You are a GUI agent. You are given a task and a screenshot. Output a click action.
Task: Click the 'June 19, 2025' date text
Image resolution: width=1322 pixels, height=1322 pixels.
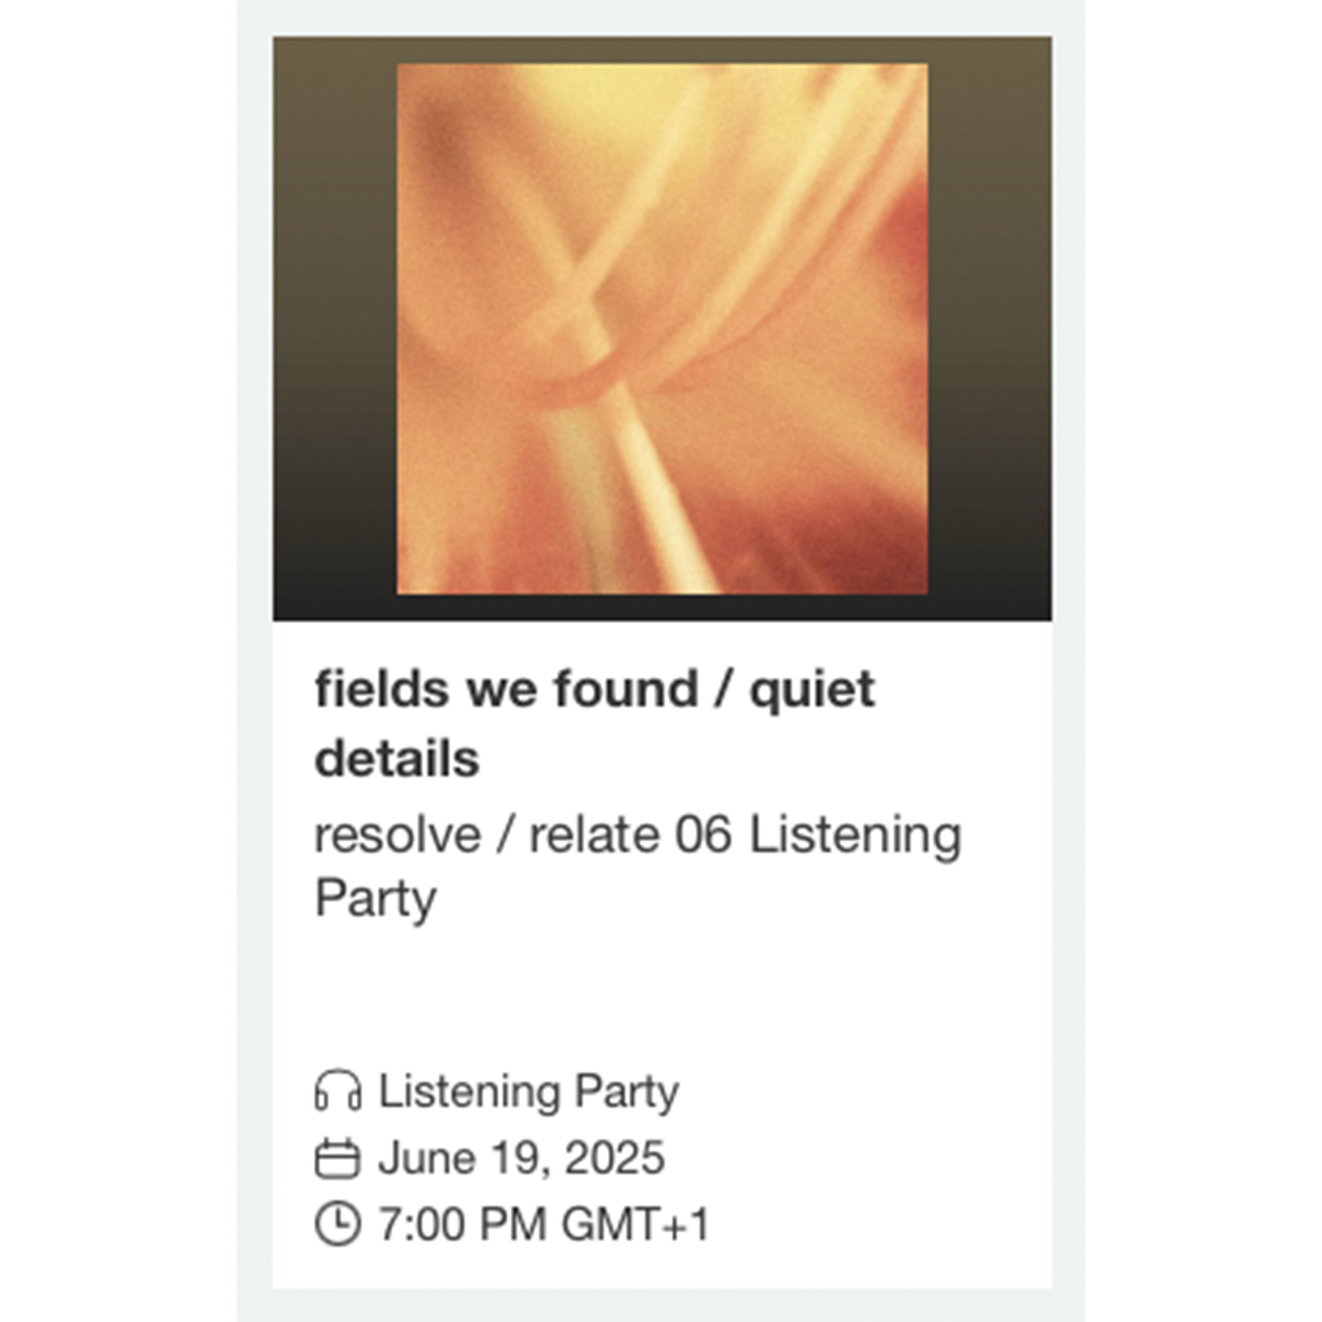click(522, 1159)
